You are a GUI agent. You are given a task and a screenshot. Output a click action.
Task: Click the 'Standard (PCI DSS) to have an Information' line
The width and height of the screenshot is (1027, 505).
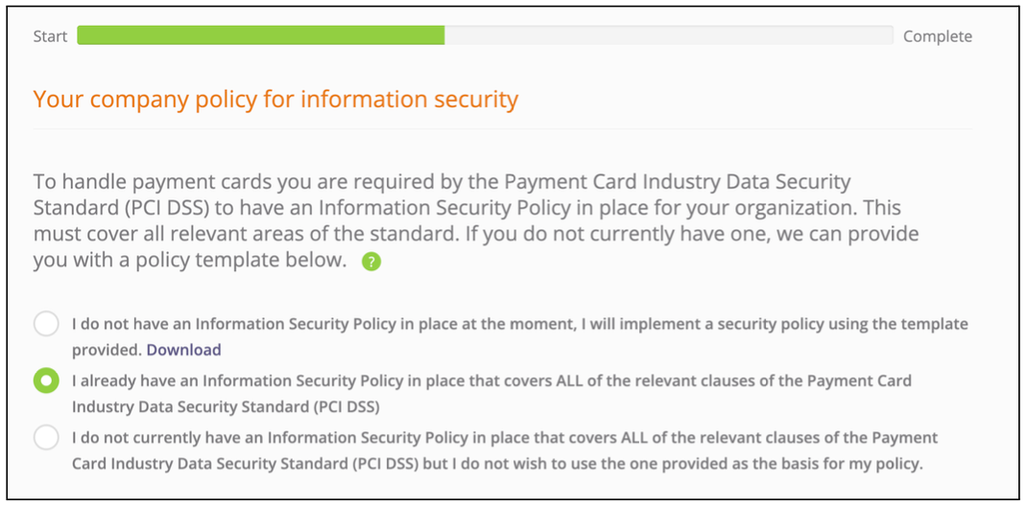coord(467,208)
